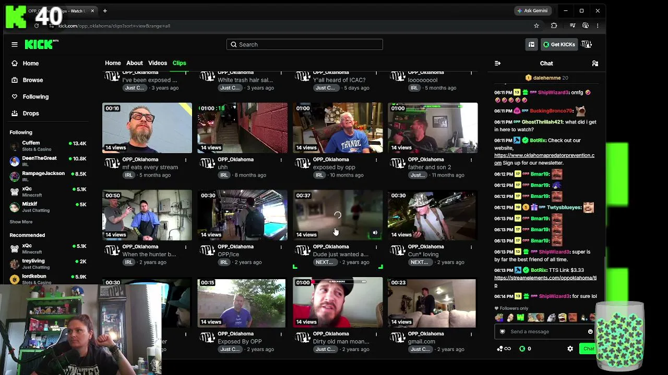The width and height of the screenshot is (668, 375).
Task: Open the emoji picker in the message box
Action: 590,331
